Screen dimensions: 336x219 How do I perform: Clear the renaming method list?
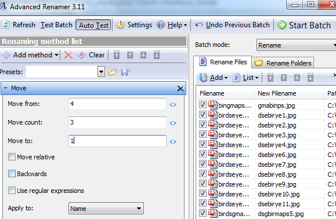pyautogui.click(x=91, y=55)
